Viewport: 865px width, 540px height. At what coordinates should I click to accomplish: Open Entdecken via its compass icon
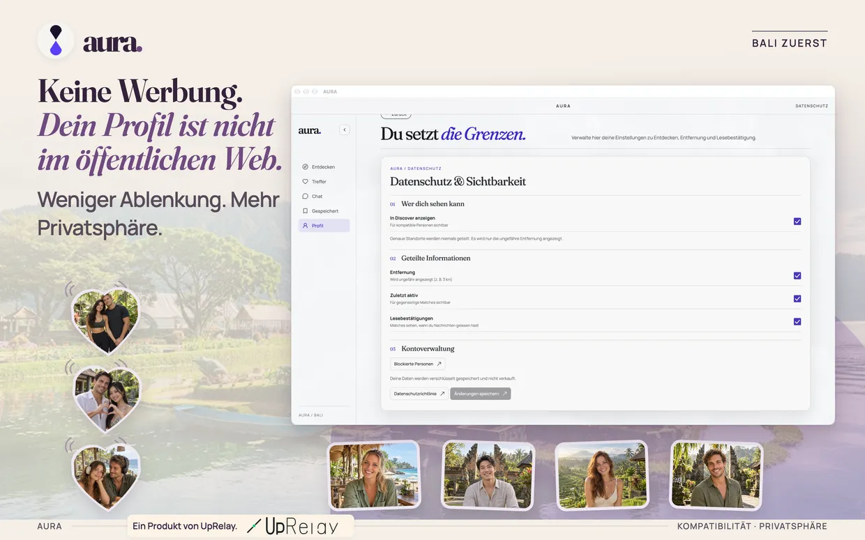click(305, 167)
